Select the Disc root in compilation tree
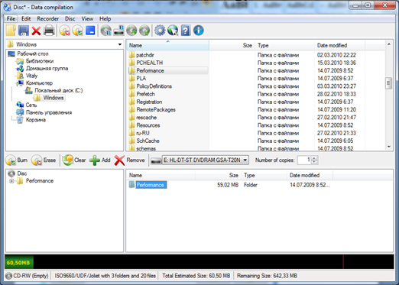This screenshot has width=399, height=285. point(22,173)
